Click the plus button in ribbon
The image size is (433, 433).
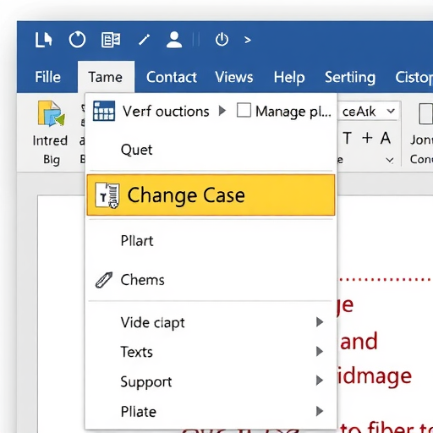pyautogui.click(x=367, y=138)
